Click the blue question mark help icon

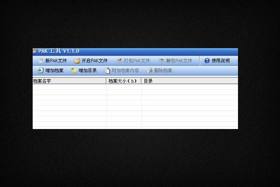click(207, 61)
